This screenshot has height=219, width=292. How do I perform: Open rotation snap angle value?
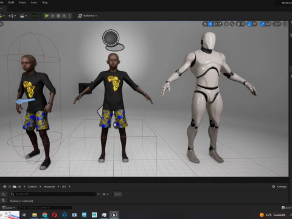tap(255, 24)
